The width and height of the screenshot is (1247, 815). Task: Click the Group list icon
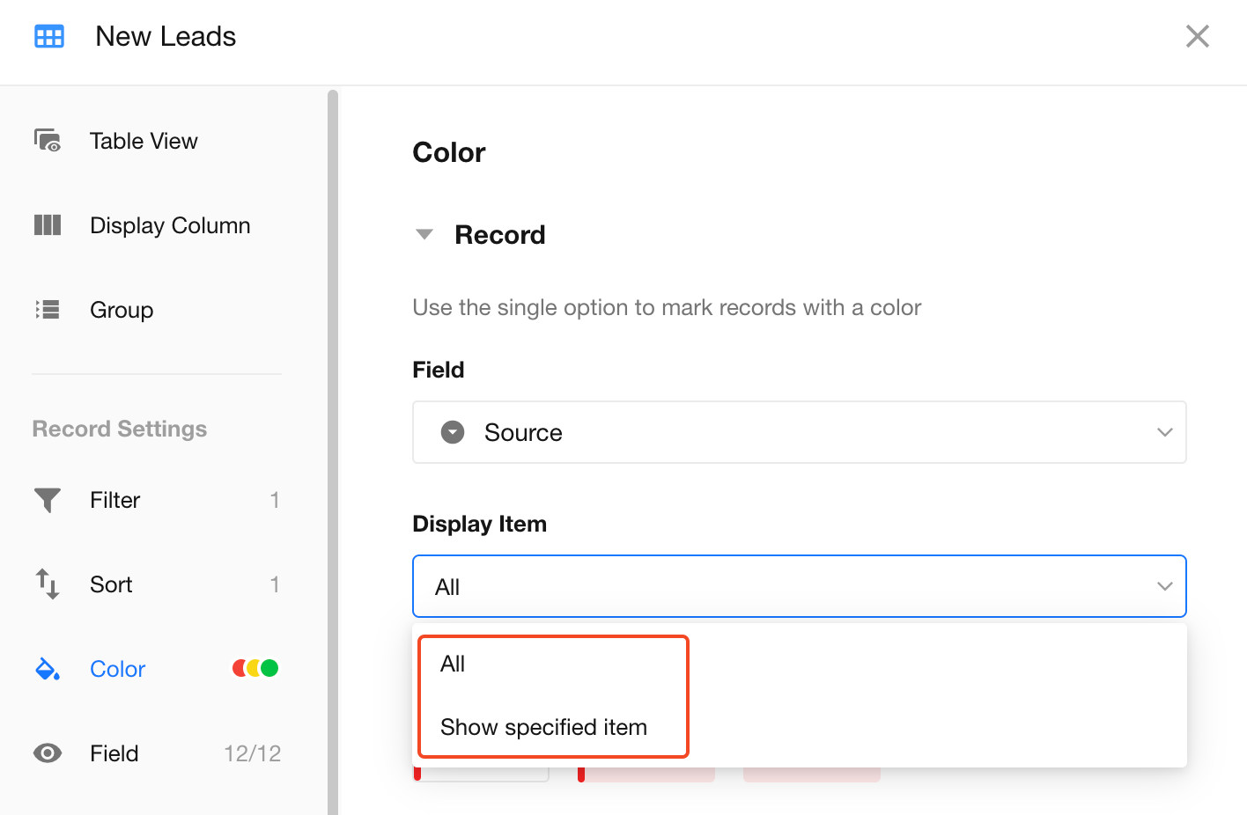click(x=48, y=310)
